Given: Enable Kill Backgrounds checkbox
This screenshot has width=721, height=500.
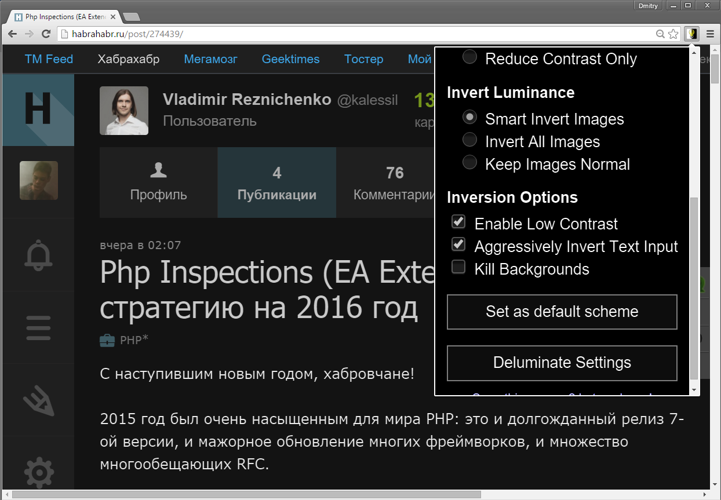Looking at the screenshot, I should point(458,267).
